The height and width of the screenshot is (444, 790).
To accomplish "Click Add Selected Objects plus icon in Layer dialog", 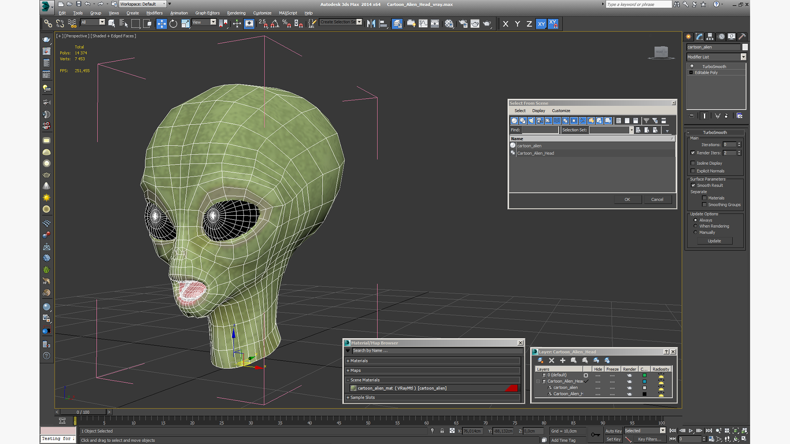I will (562, 360).
